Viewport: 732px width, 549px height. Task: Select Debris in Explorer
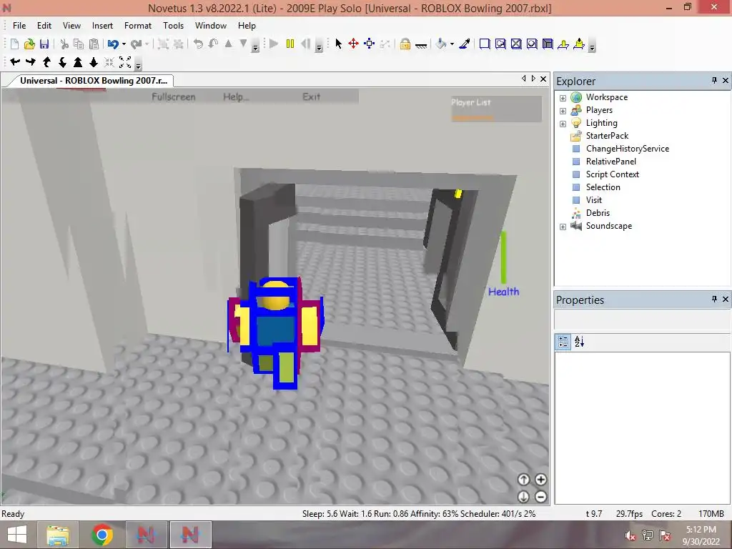(598, 213)
